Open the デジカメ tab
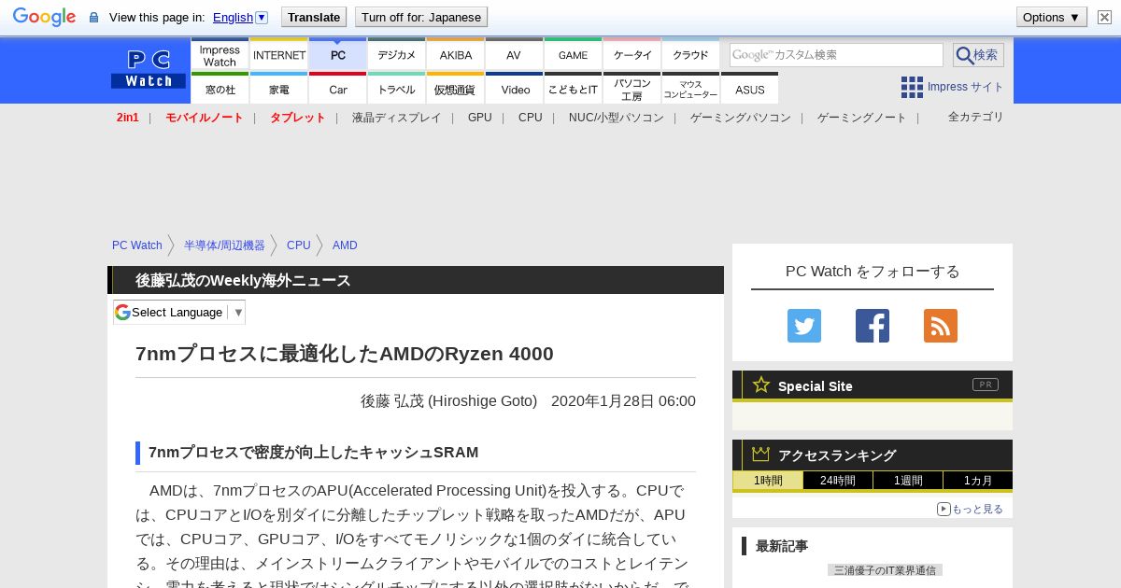1121x588 pixels. [x=397, y=53]
